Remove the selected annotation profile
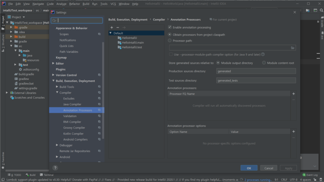This screenshot has height=182, width=324. [118, 28]
